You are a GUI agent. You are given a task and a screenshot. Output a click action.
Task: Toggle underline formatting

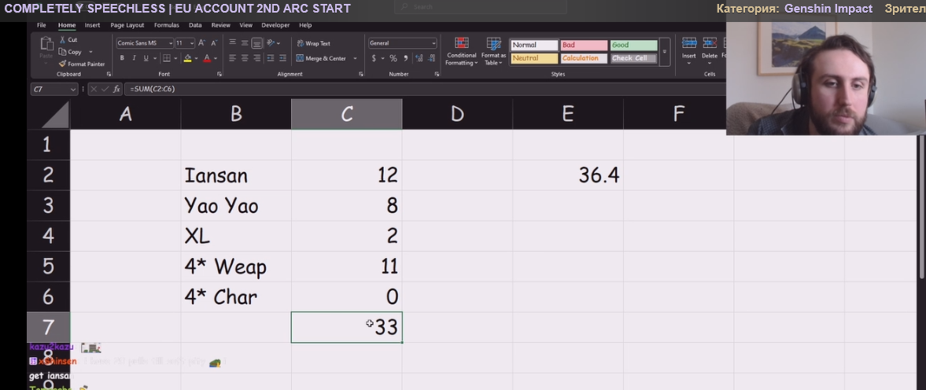146,58
